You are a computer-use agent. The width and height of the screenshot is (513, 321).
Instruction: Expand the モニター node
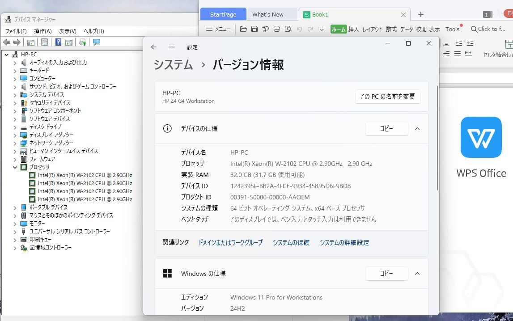(15, 224)
